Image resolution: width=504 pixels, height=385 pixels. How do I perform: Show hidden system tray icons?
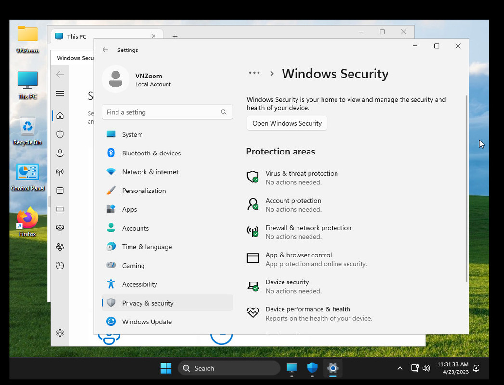click(x=400, y=368)
